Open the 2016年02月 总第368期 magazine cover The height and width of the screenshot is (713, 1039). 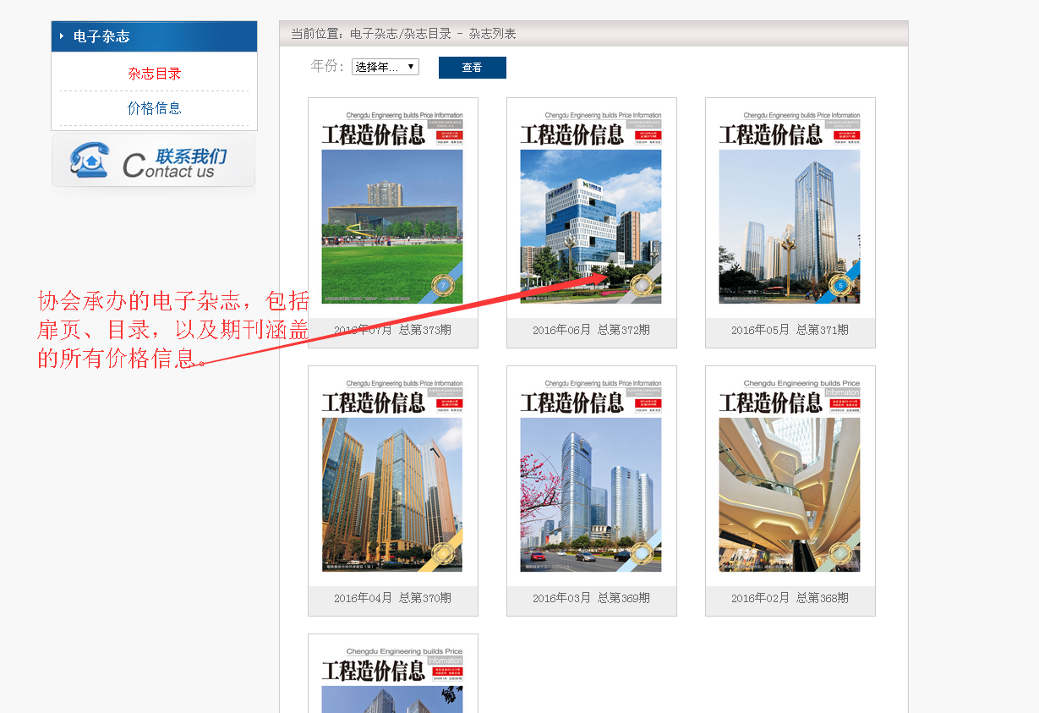[790, 476]
